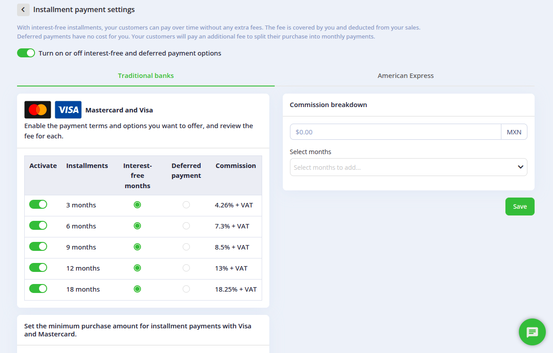553x353 pixels.
Task: Choose deferred payment for 3 months
Action: pyautogui.click(x=186, y=205)
